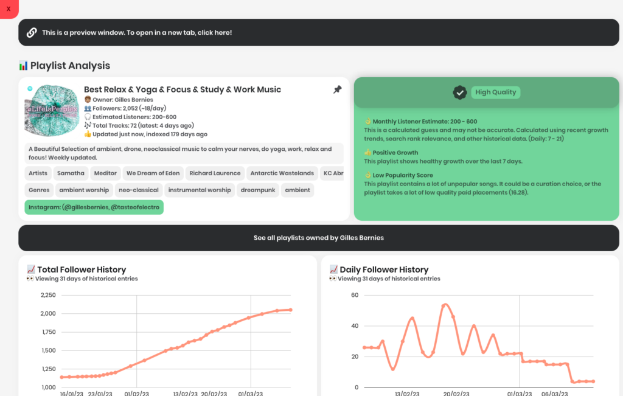The image size is (623, 396).
Task: Click 20/02/23 label on Daily Follower chart
Action: (456, 393)
